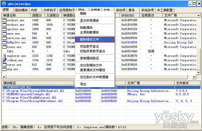This screenshot has height=131, width=202.
Task: Click the RsMgrSvc.exe process icon
Action: [x=4, y=42]
